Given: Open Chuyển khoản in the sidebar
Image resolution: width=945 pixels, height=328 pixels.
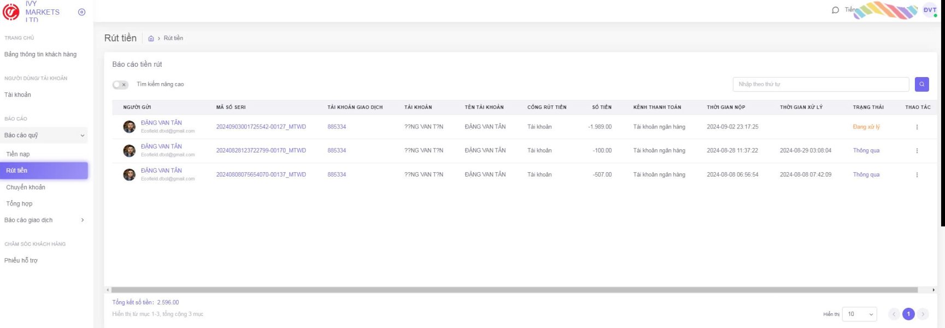Looking at the screenshot, I should (26, 188).
